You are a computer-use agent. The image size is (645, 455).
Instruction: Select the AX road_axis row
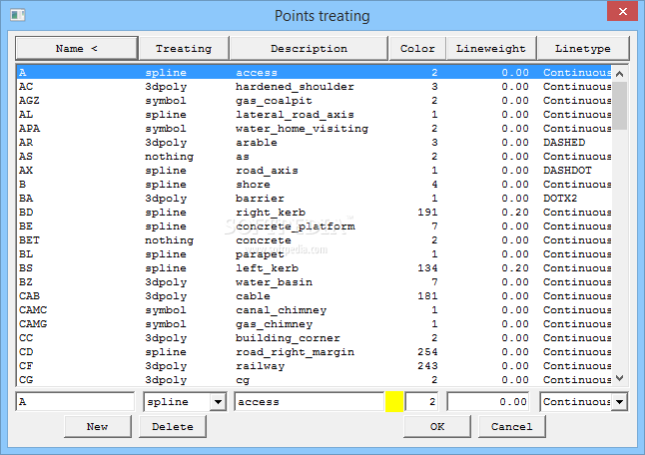[x=315, y=171]
